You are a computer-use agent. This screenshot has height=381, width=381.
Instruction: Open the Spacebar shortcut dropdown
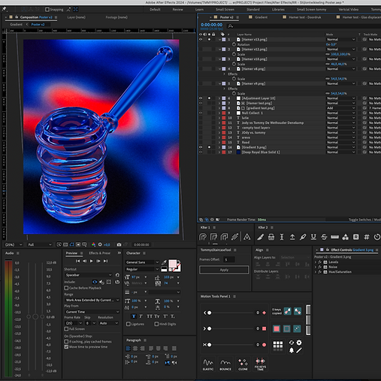coord(89,275)
